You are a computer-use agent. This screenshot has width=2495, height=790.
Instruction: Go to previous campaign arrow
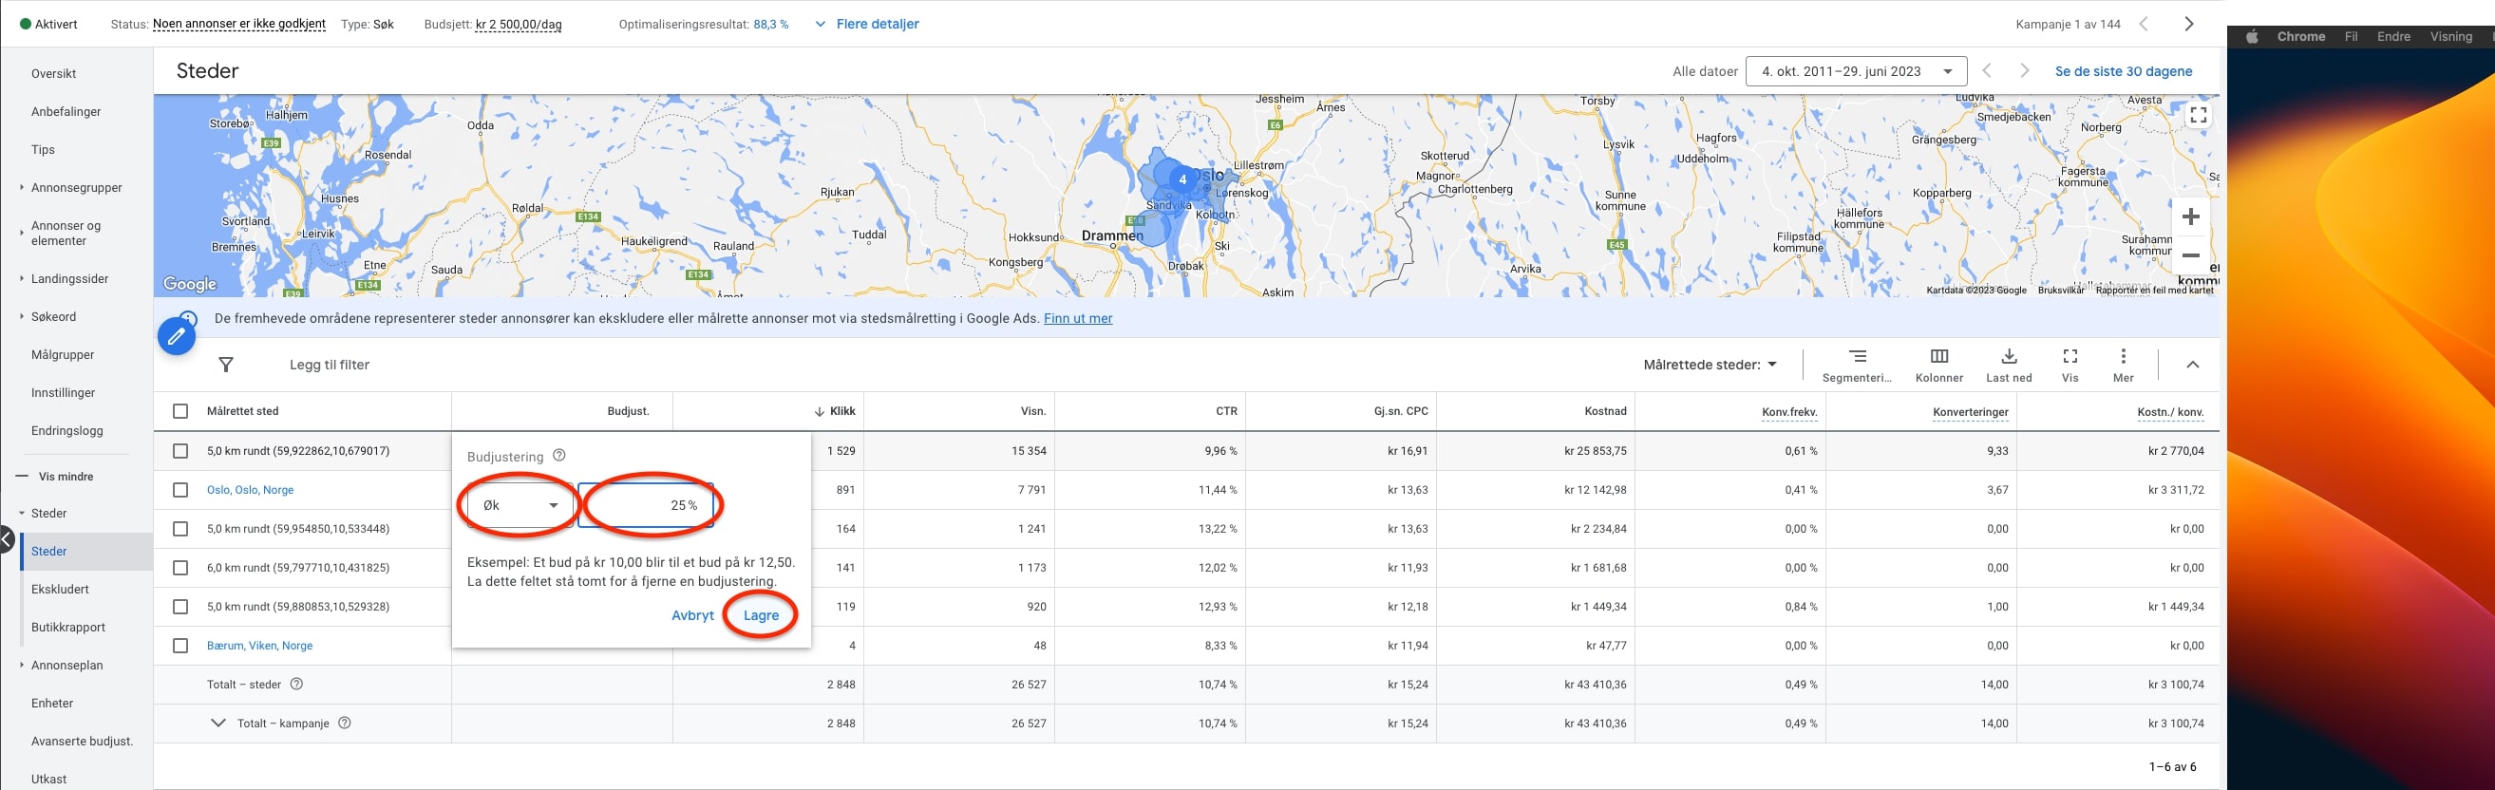[x=2144, y=24]
